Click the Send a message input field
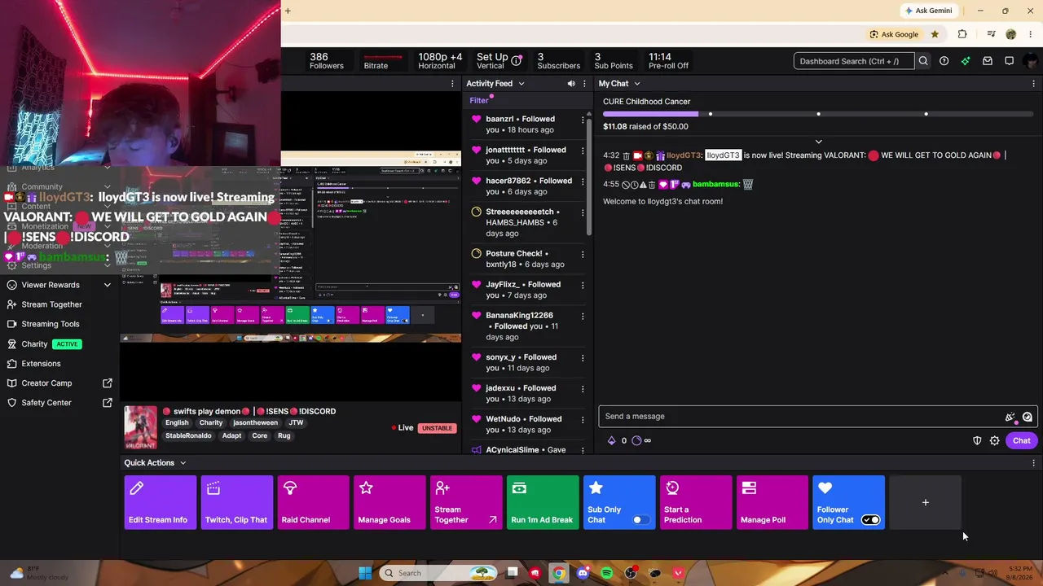1043x586 pixels. 803,417
